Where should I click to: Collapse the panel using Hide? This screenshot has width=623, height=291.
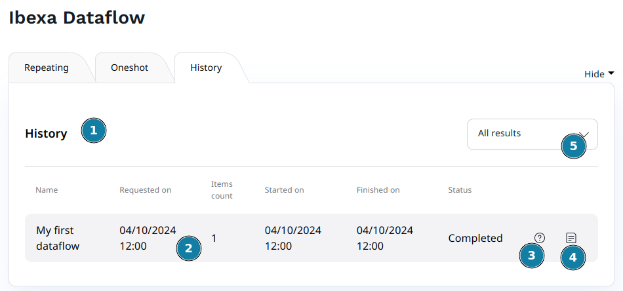599,74
